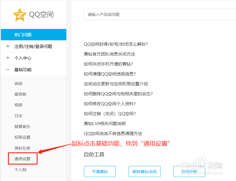This screenshot has height=181, width=236.
Task: Click the 基础功能 category label
Action: (23, 70)
